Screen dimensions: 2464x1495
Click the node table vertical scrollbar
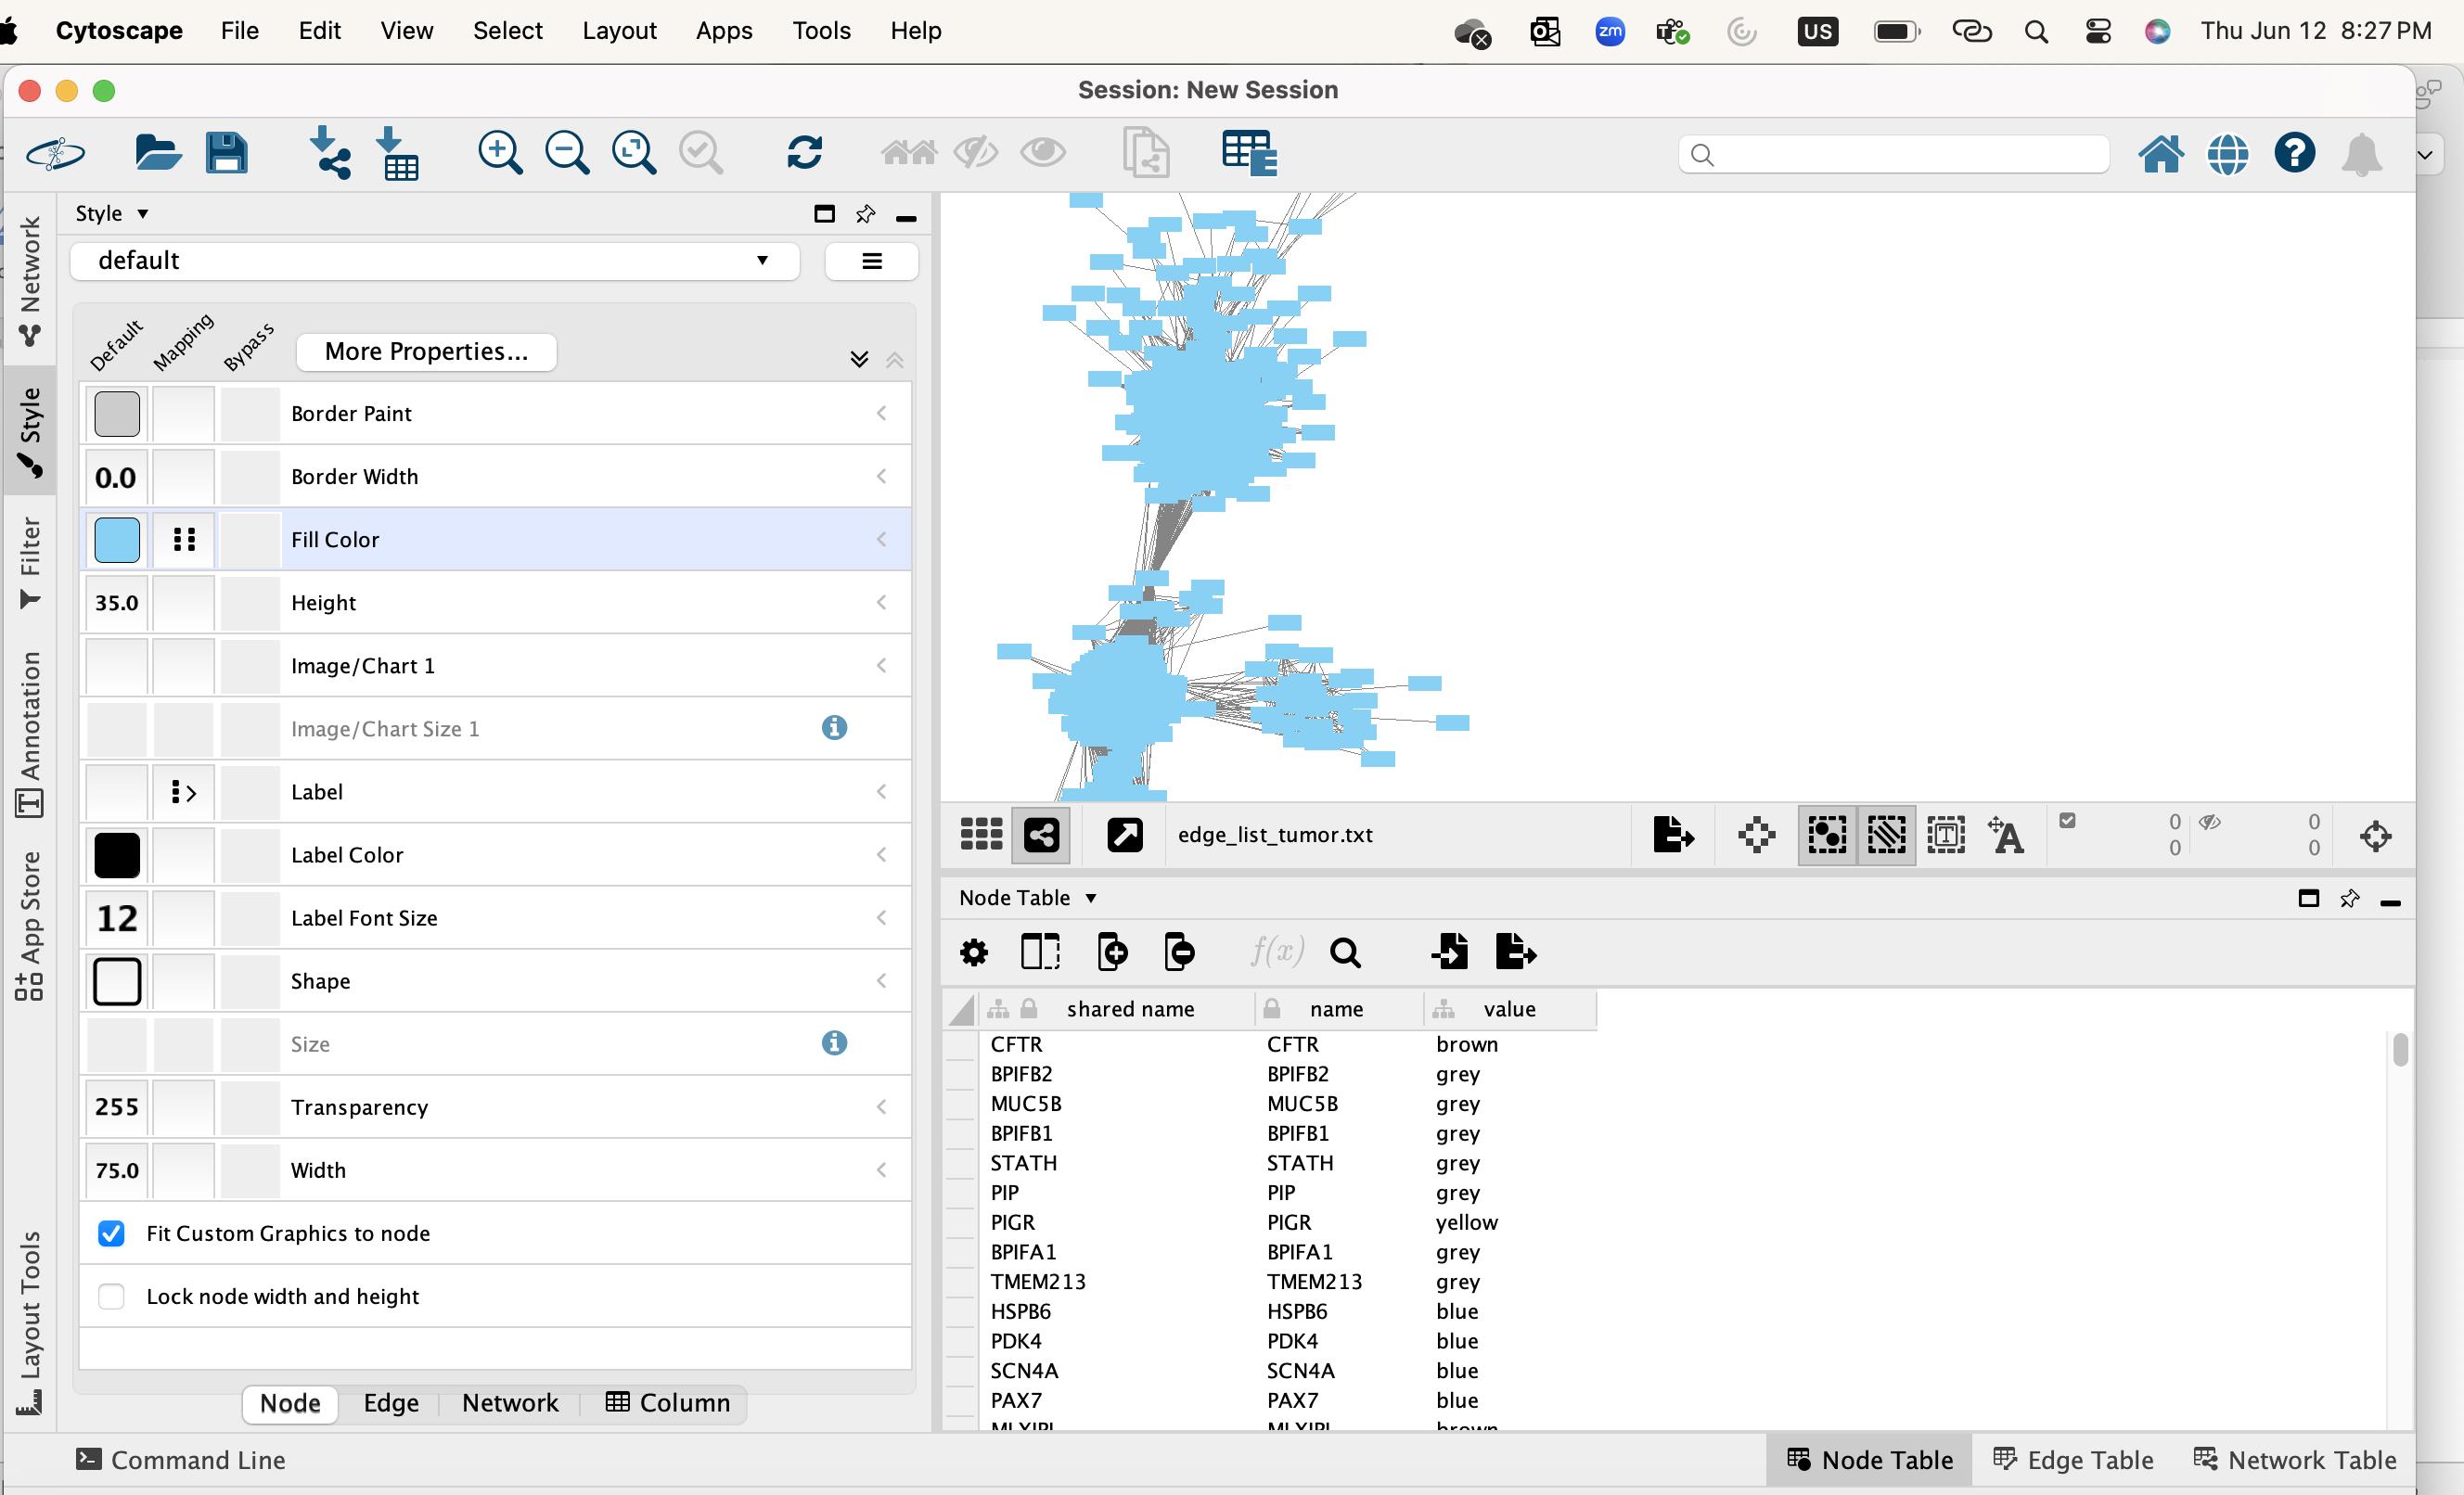tap(2400, 1050)
